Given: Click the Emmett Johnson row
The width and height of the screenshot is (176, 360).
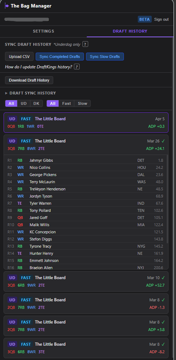Looking at the screenshot, I should click(x=85, y=261).
